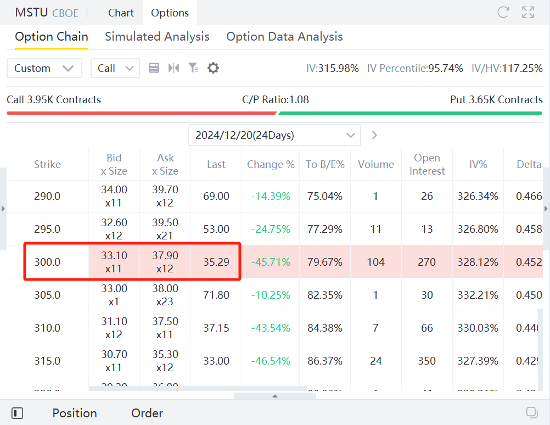Open the 2024/12/20 expiration date dropdown

click(274, 135)
